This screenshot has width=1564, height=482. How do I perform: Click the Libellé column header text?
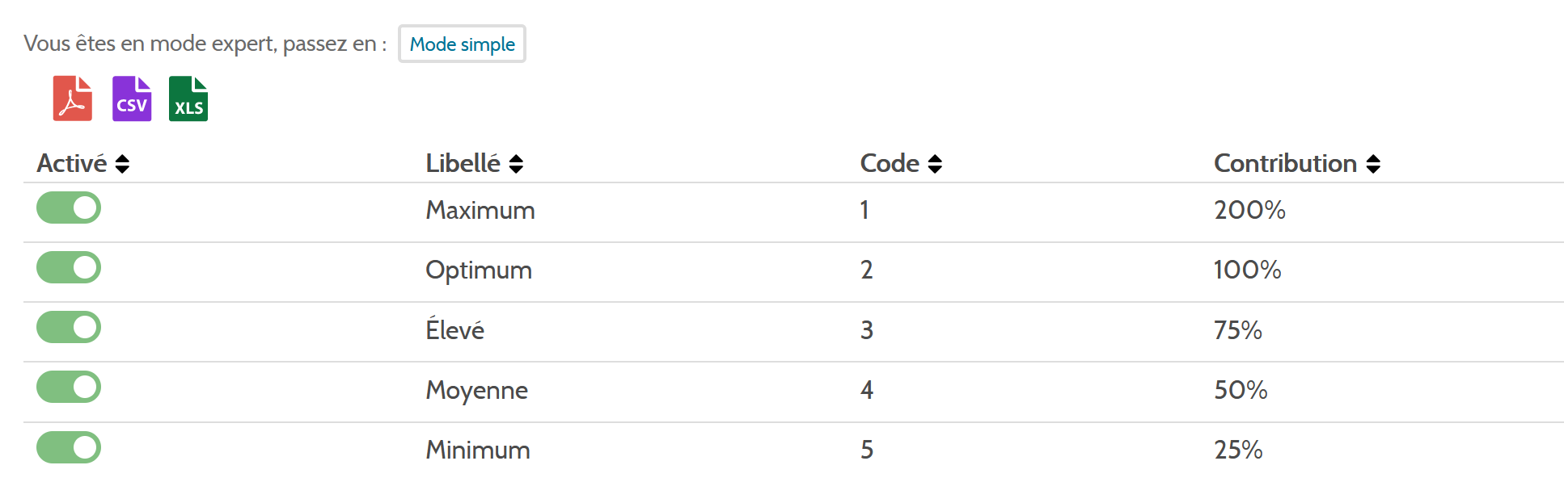tap(463, 163)
